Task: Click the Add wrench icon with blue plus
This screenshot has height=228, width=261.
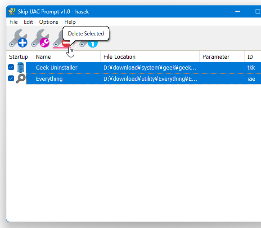Action: point(18,38)
